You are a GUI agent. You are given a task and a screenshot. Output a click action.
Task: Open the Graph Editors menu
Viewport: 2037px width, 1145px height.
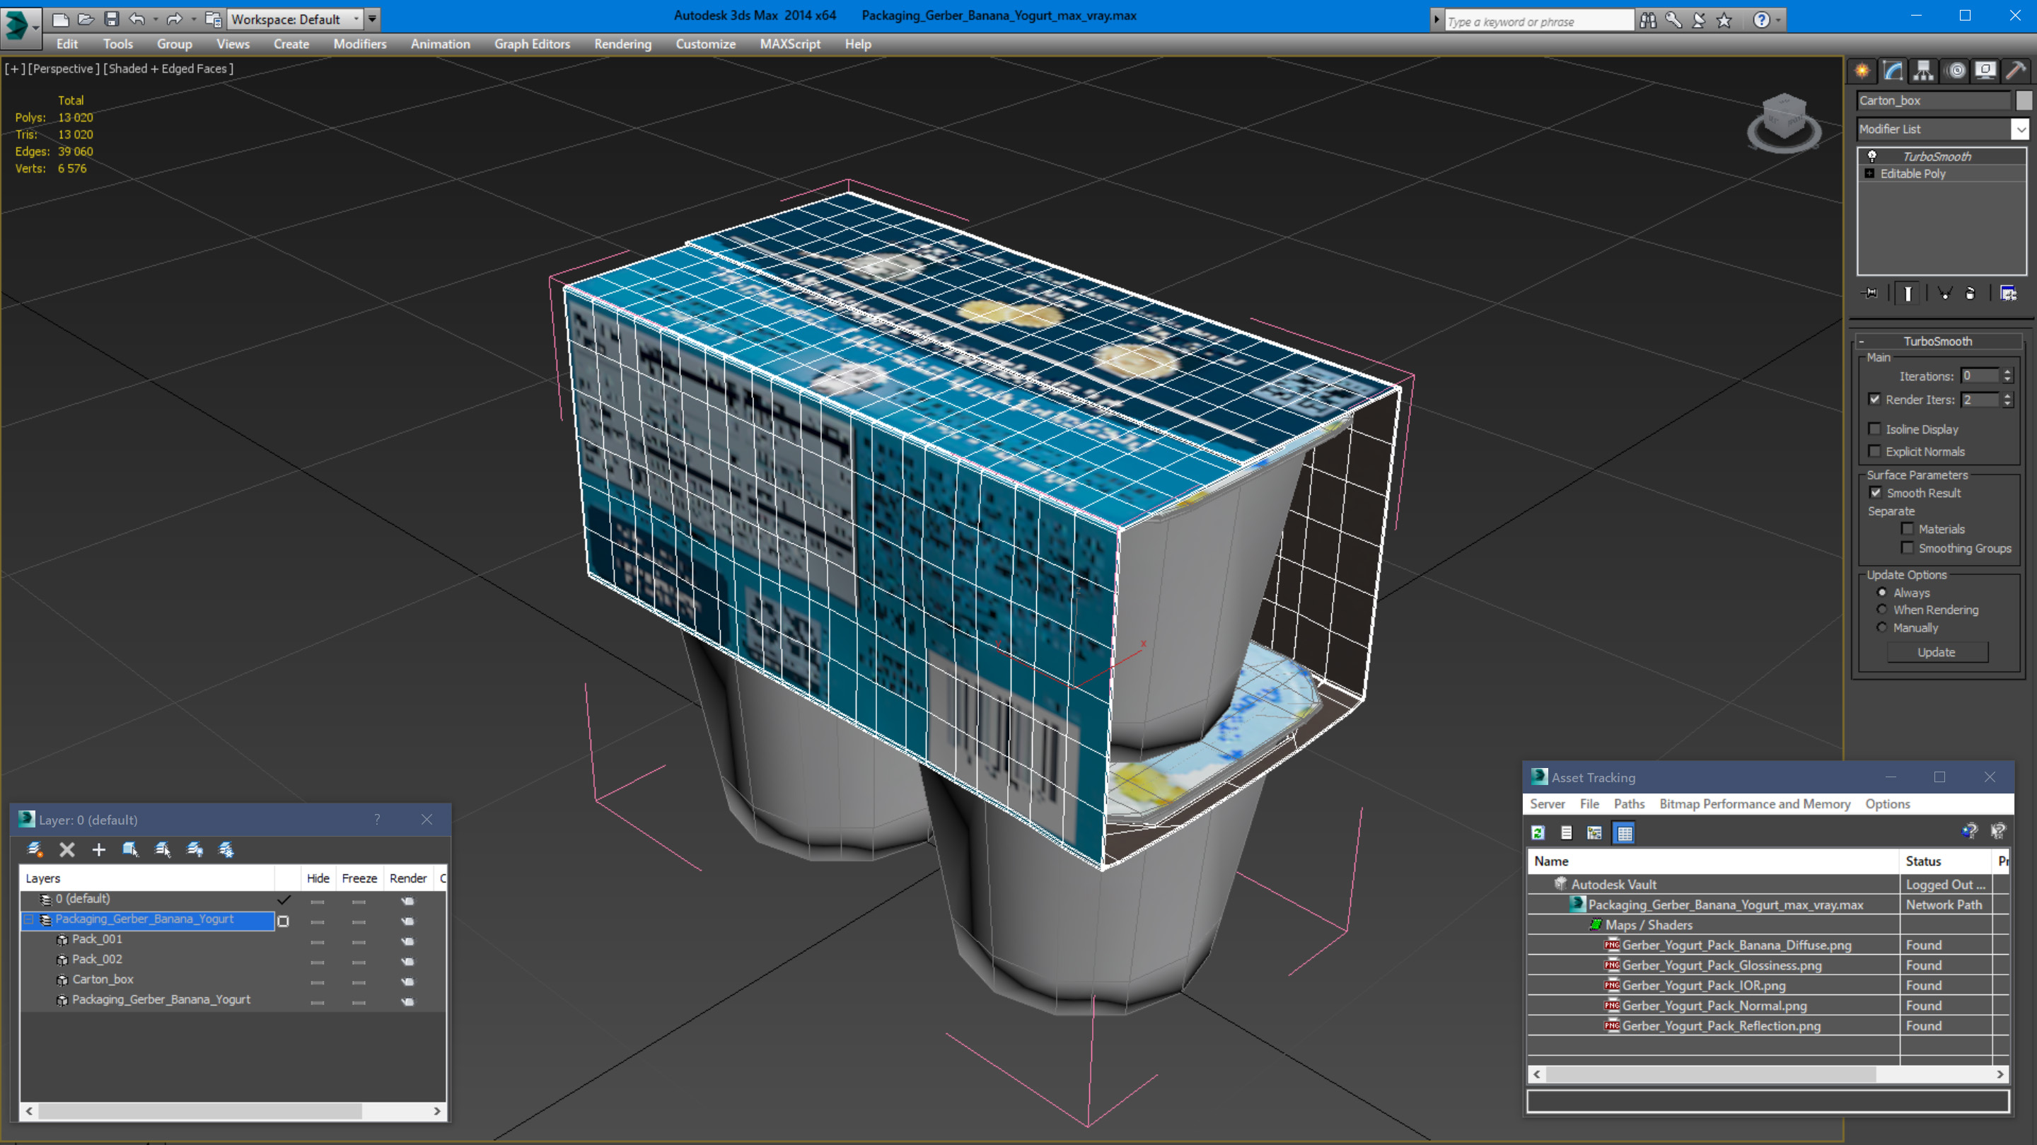click(532, 45)
